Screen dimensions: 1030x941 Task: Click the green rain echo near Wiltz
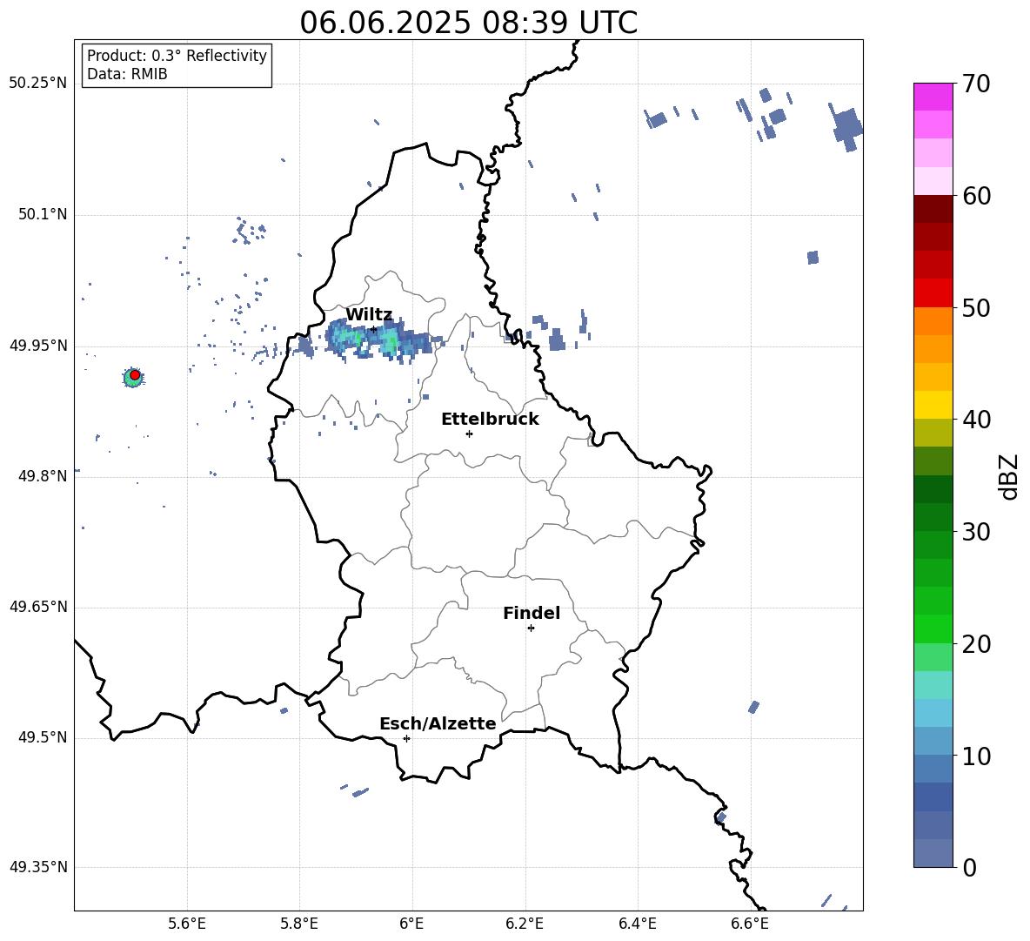tap(391, 340)
